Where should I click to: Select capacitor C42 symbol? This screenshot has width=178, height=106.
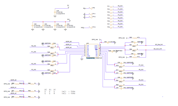click(x=53, y=62)
